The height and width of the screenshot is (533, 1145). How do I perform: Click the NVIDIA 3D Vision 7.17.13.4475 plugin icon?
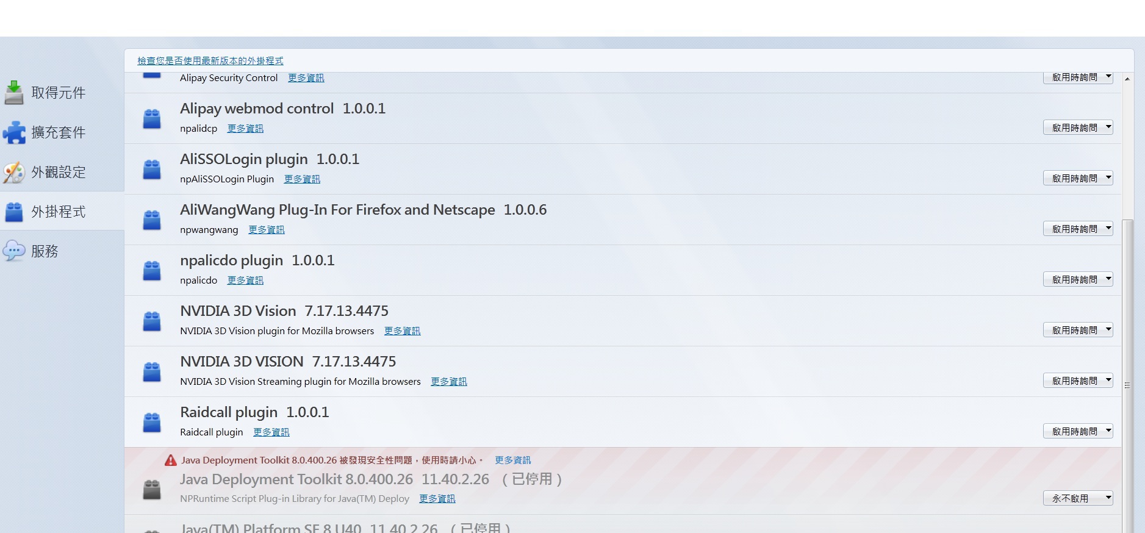[152, 321]
